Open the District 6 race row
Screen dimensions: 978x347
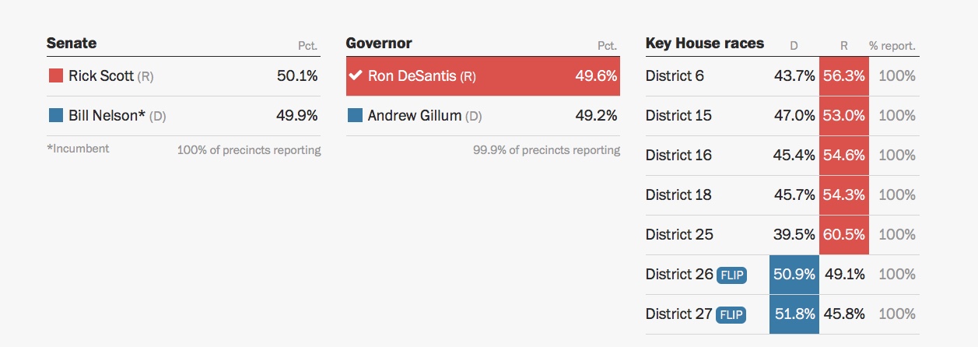674,76
